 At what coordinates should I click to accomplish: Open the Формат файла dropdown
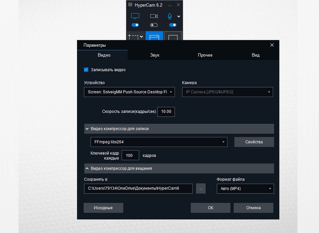(245, 189)
